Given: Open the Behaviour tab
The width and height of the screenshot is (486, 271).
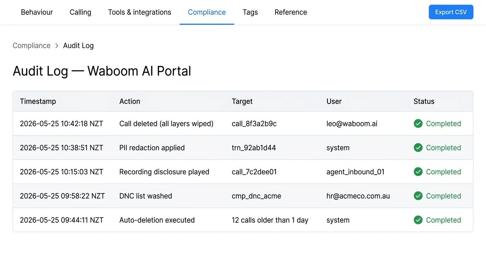Looking at the screenshot, I should 37,12.
